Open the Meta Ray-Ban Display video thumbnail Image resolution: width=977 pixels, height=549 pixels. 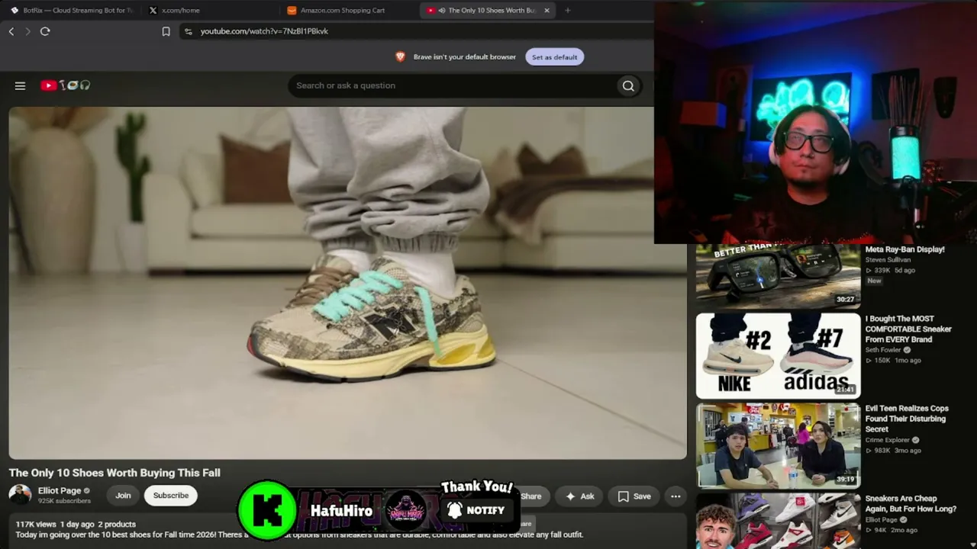[778, 275]
